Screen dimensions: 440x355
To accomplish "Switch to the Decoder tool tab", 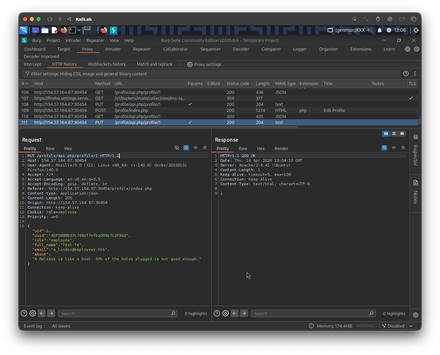I will pos(241,49).
